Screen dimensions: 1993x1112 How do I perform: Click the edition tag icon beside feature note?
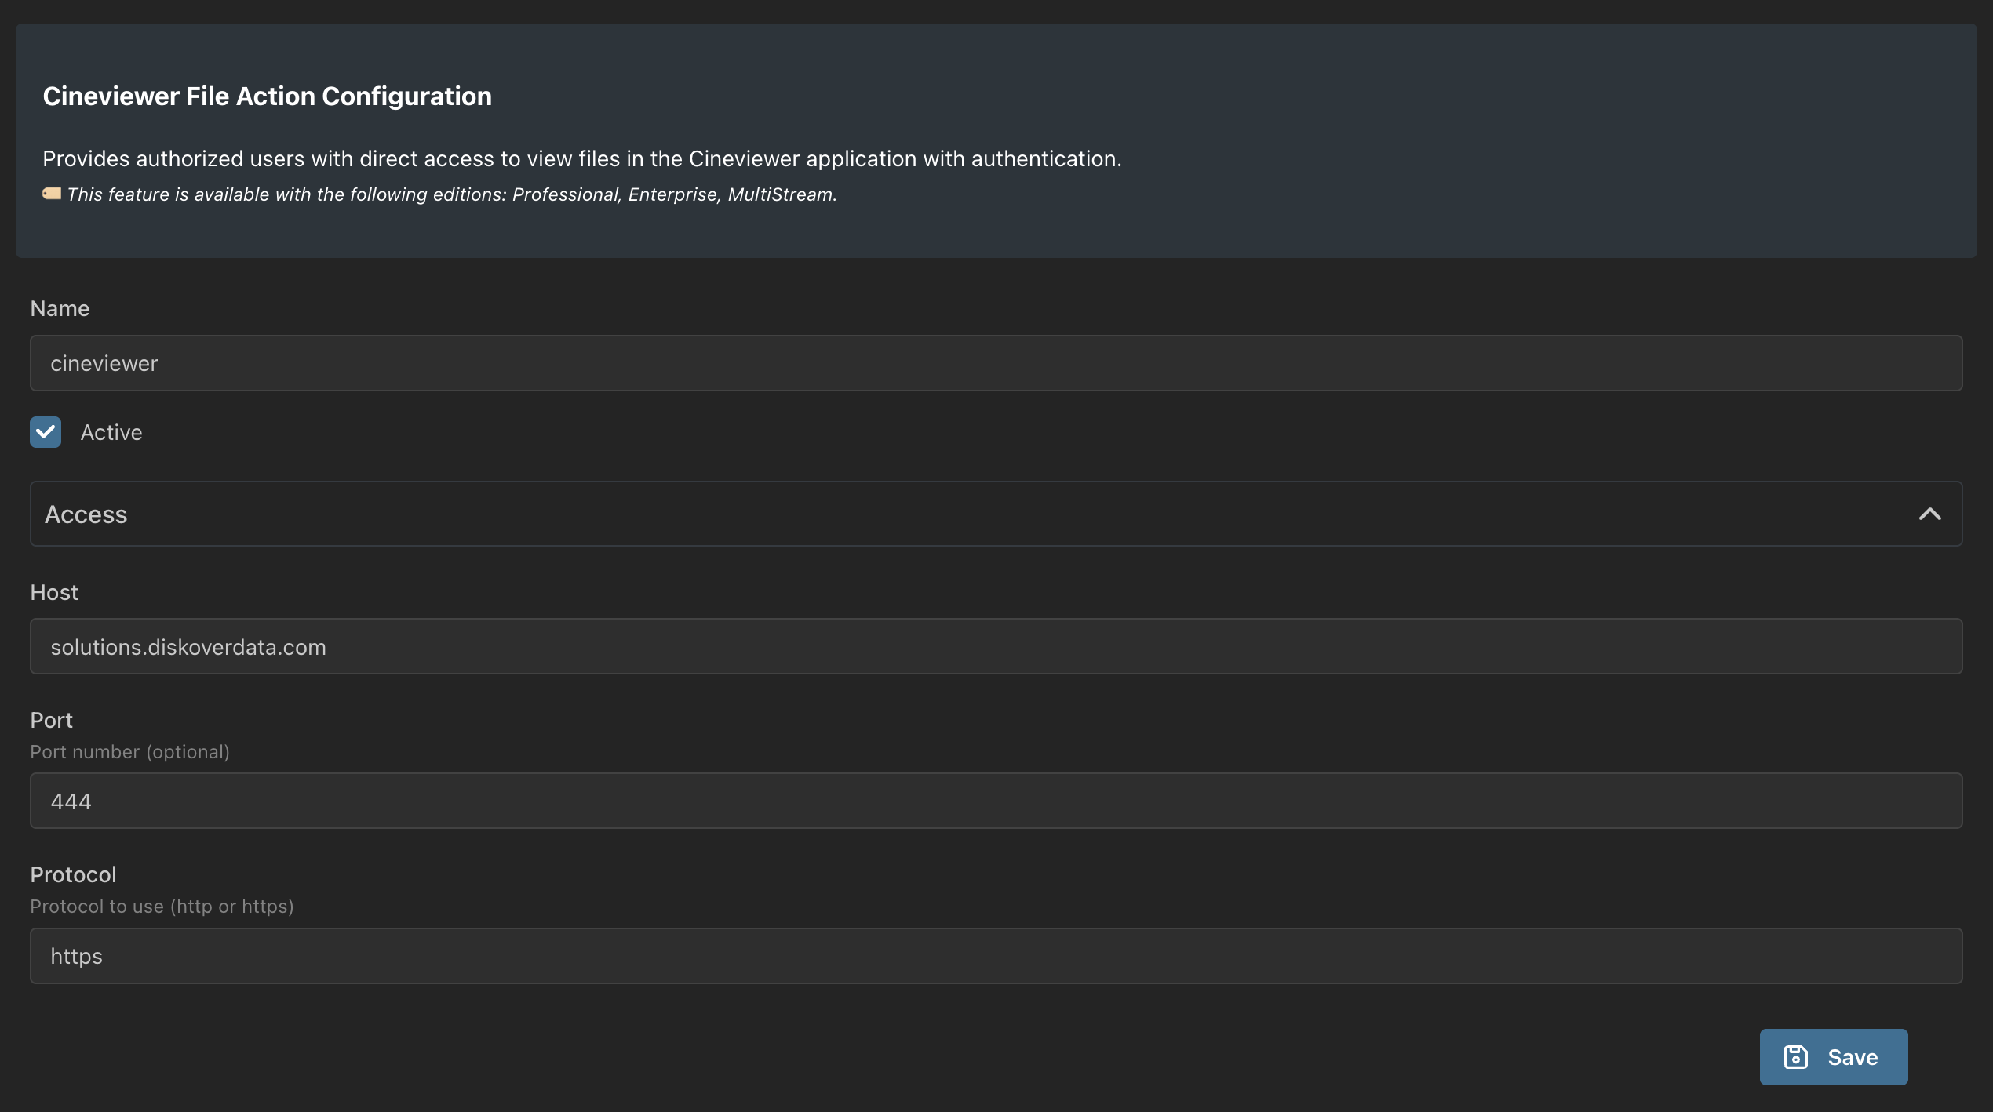[x=52, y=194]
